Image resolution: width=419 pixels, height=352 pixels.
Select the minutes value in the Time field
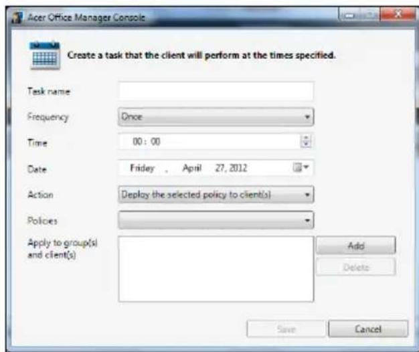coord(155,141)
